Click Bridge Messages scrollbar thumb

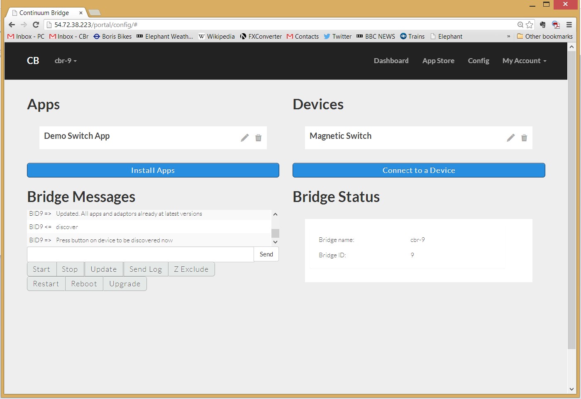tap(275, 233)
